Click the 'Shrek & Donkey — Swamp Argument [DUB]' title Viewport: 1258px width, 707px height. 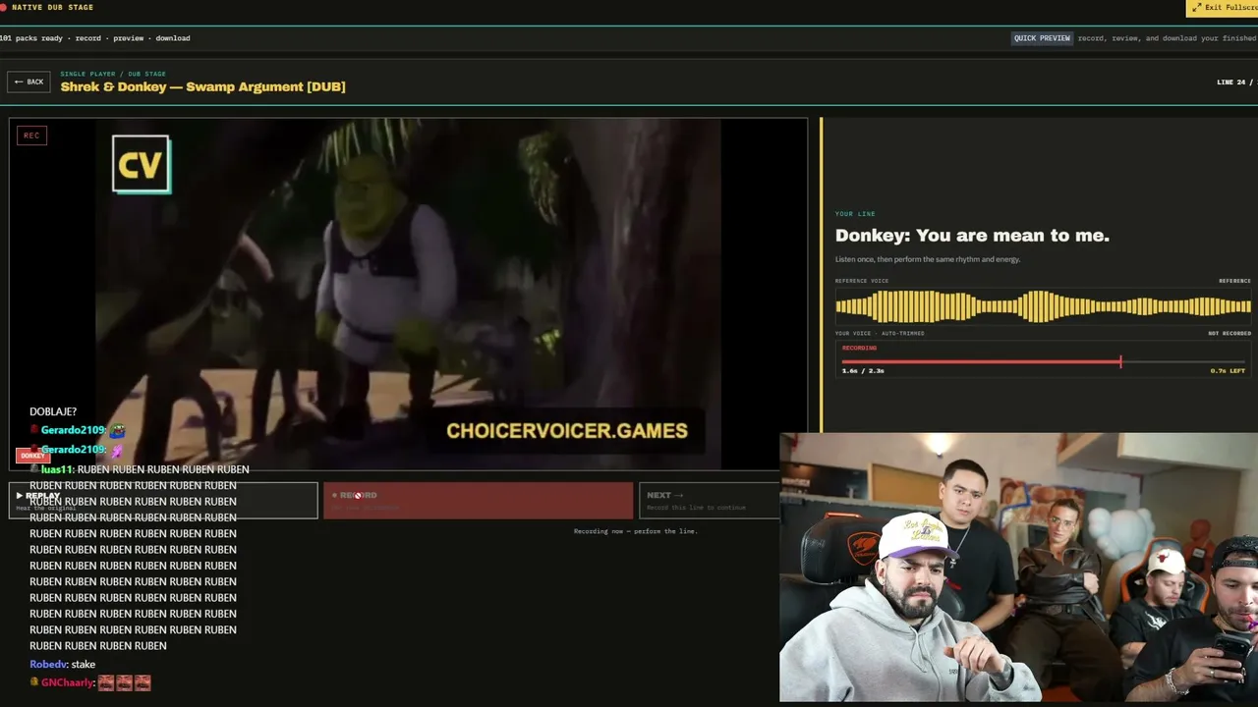203,86
